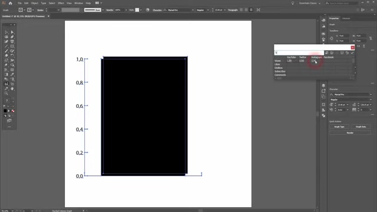Click the Graph Type quick action button
Screen dimensions: 377x212
point(339,127)
